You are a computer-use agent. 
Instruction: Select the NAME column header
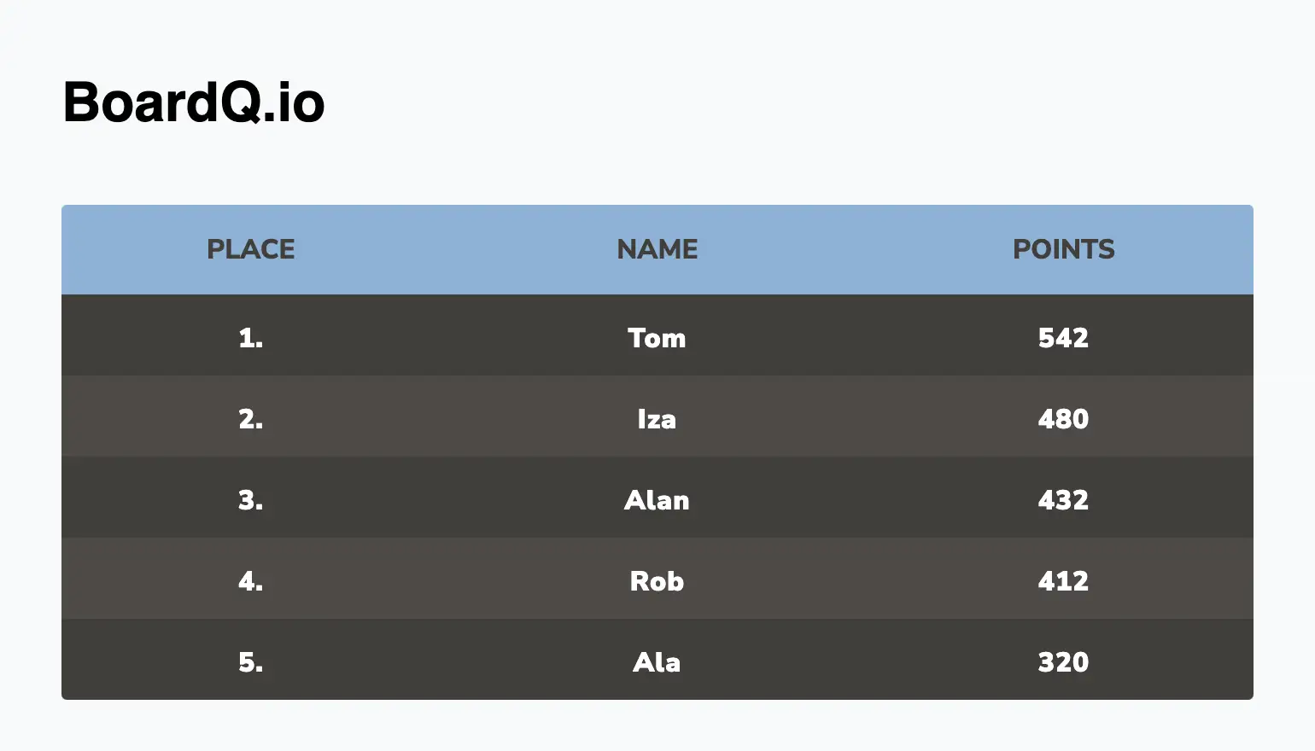pyautogui.click(x=657, y=249)
